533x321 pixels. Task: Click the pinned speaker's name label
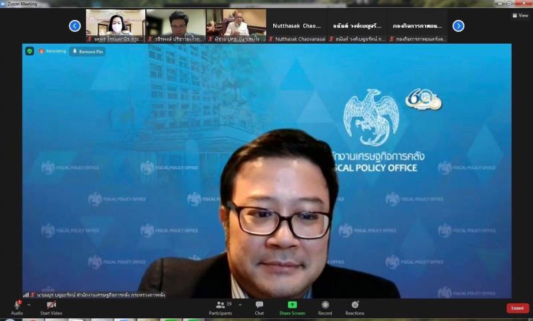pyautogui.click(x=101, y=295)
